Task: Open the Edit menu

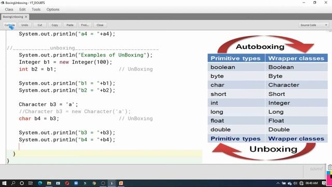Action: 22,9
